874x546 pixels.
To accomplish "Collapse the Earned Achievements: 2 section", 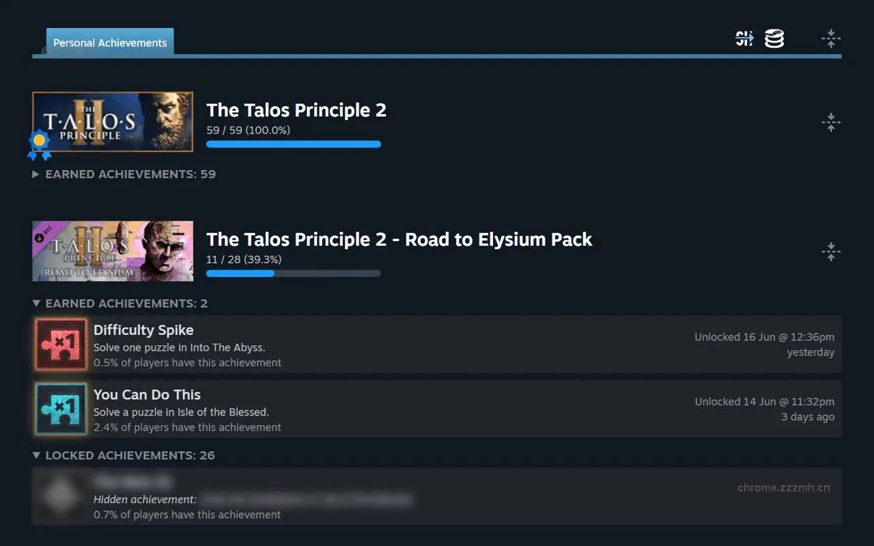I will click(x=120, y=303).
